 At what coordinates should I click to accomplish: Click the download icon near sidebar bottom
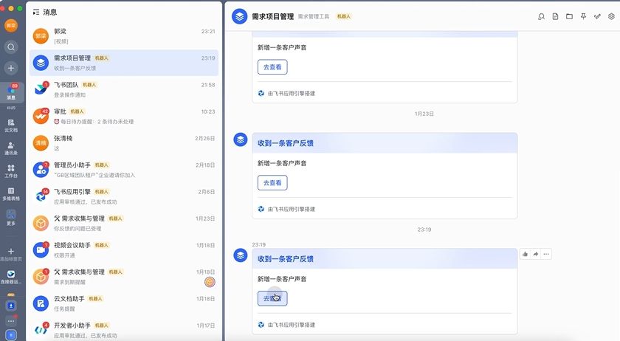click(11, 306)
